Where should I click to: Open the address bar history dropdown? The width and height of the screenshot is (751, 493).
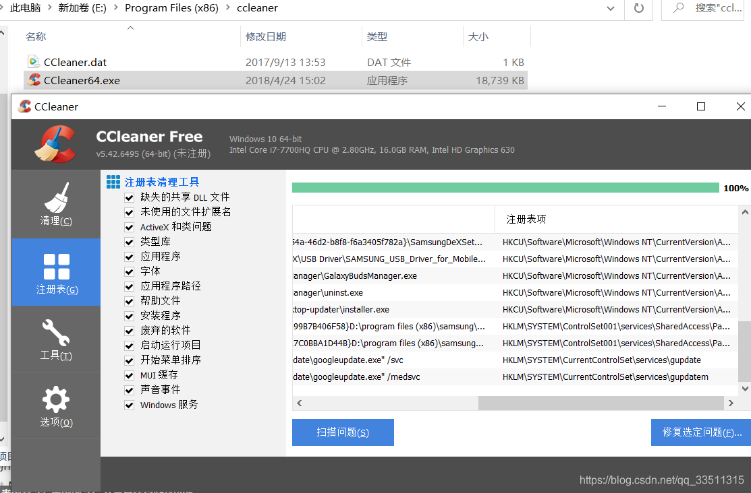[x=611, y=8]
